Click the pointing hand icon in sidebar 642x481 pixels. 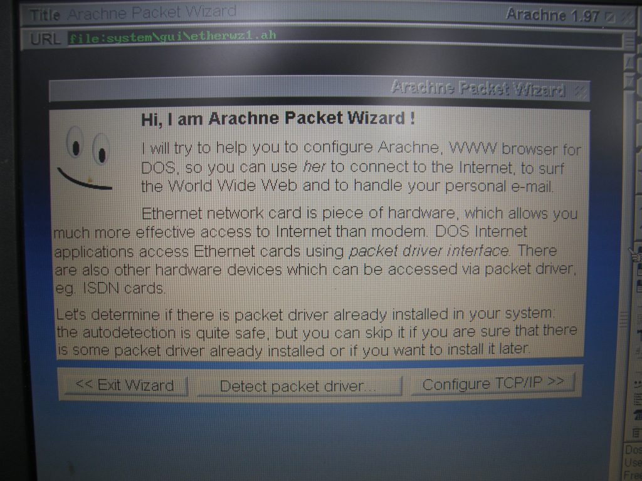pyautogui.click(x=635, y=254)
